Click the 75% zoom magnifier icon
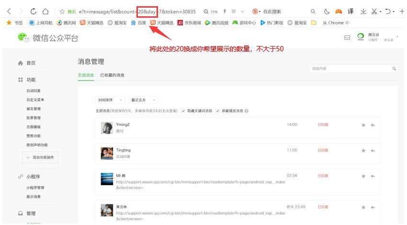Image resolution: width=407 pixels, height=225 pixels. [x=206, y=11]
